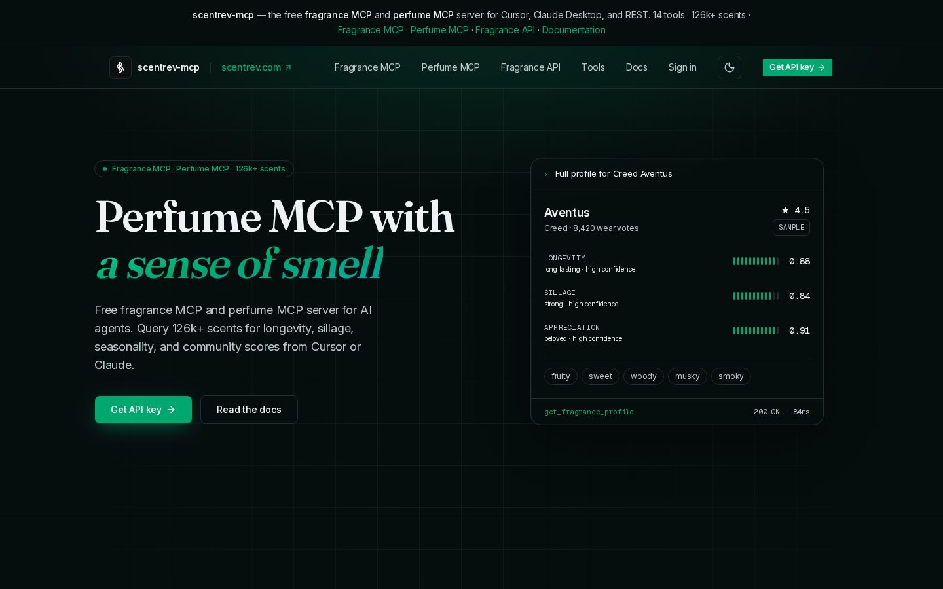Image resolution: width=943 pixels, height=589 pixels.
Task: Click the 0.91 appreciation value
Action: pos(800,330)
